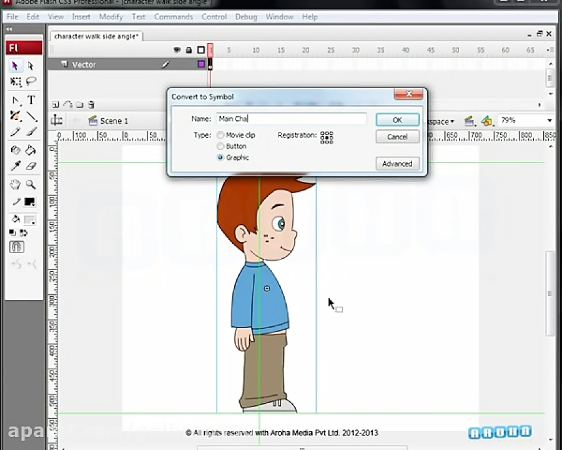Grab the Zoom magnifier tool
The height and width of the screenshot is (450, 562).
tap(29, 184)
